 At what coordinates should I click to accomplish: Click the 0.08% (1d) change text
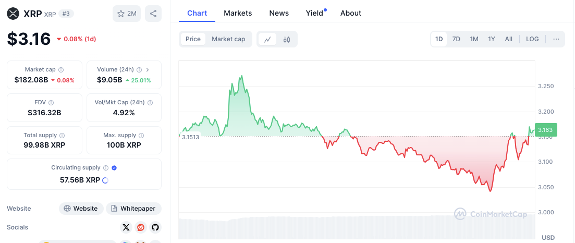click(x=80, y=39)
